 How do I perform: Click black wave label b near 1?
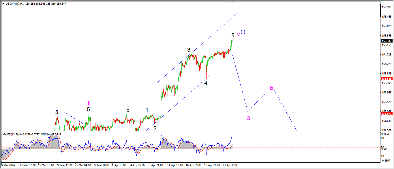[127, 110]
